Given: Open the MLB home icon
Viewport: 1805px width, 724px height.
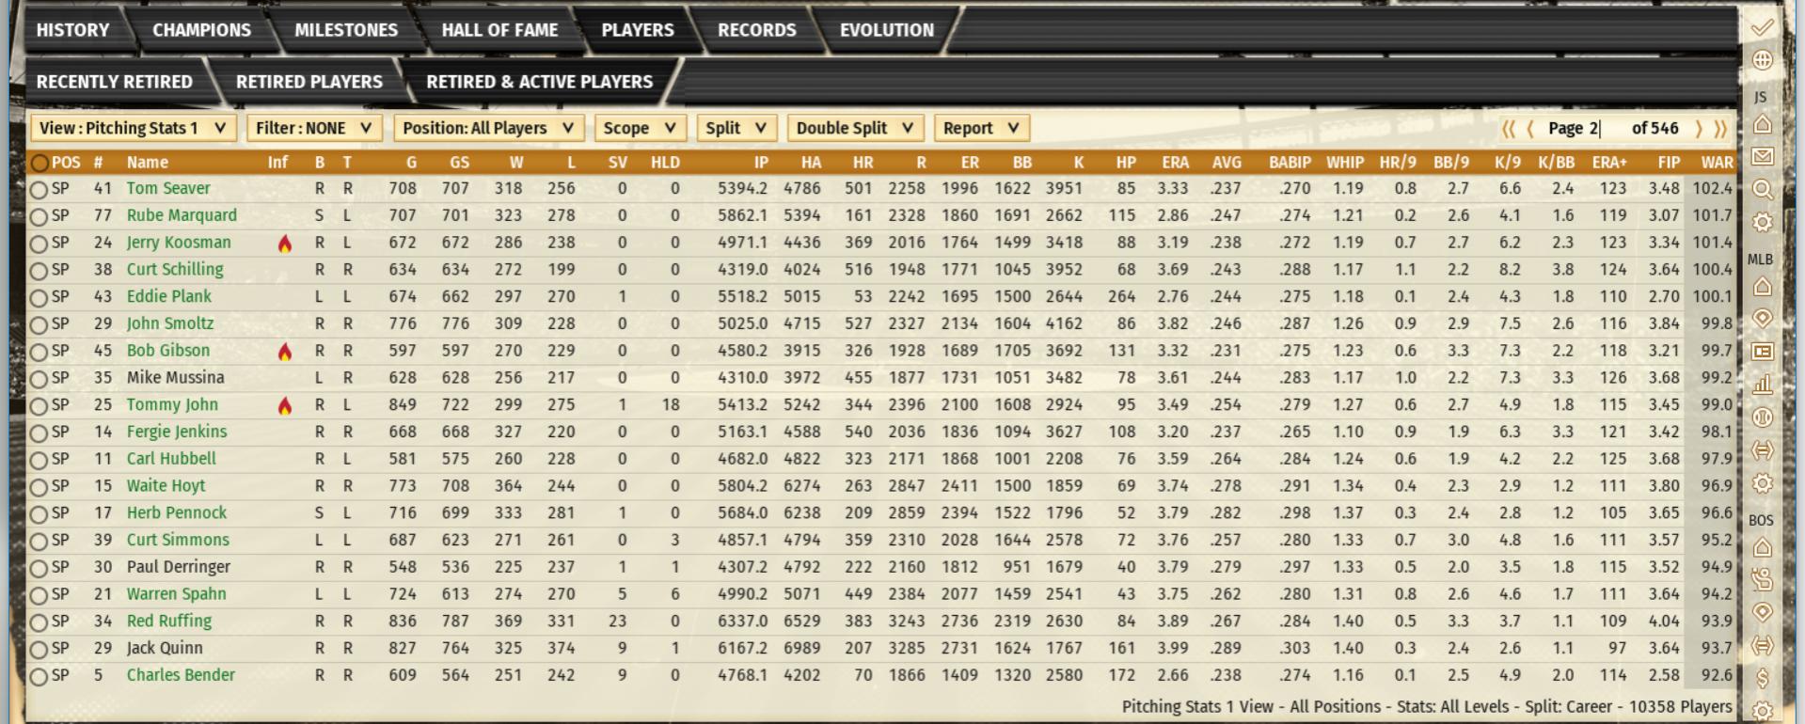Looking at the screenshot, I should 1762,287.
